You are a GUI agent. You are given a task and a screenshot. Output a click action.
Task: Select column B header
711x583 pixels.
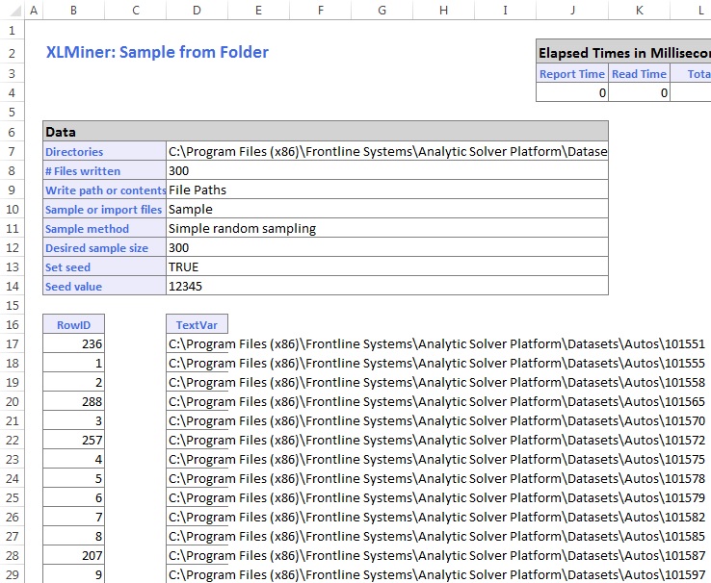click(74, 10)
